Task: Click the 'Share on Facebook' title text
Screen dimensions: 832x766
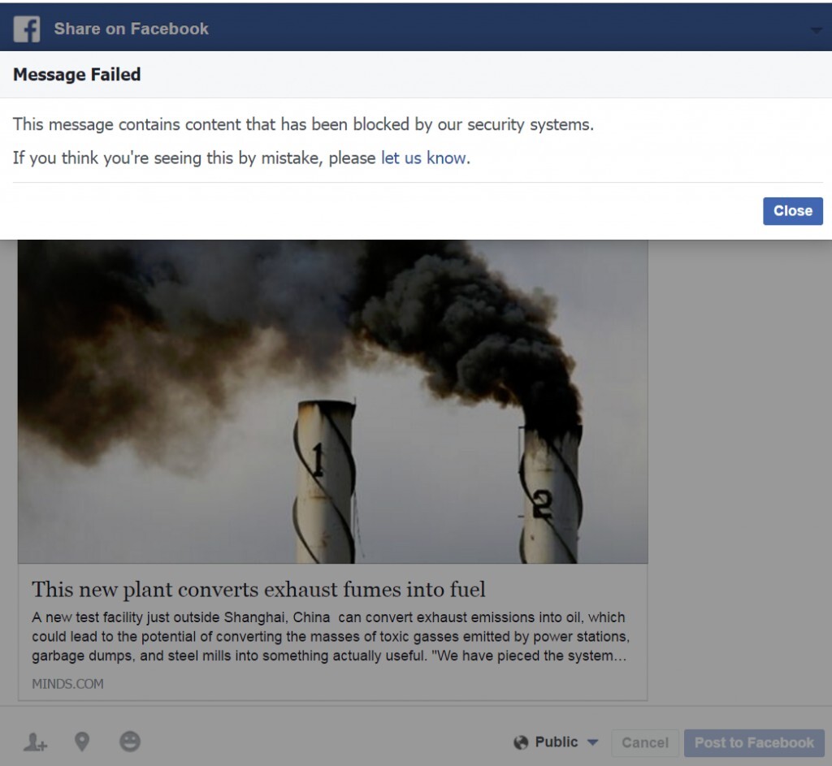Action: (131, 29)
